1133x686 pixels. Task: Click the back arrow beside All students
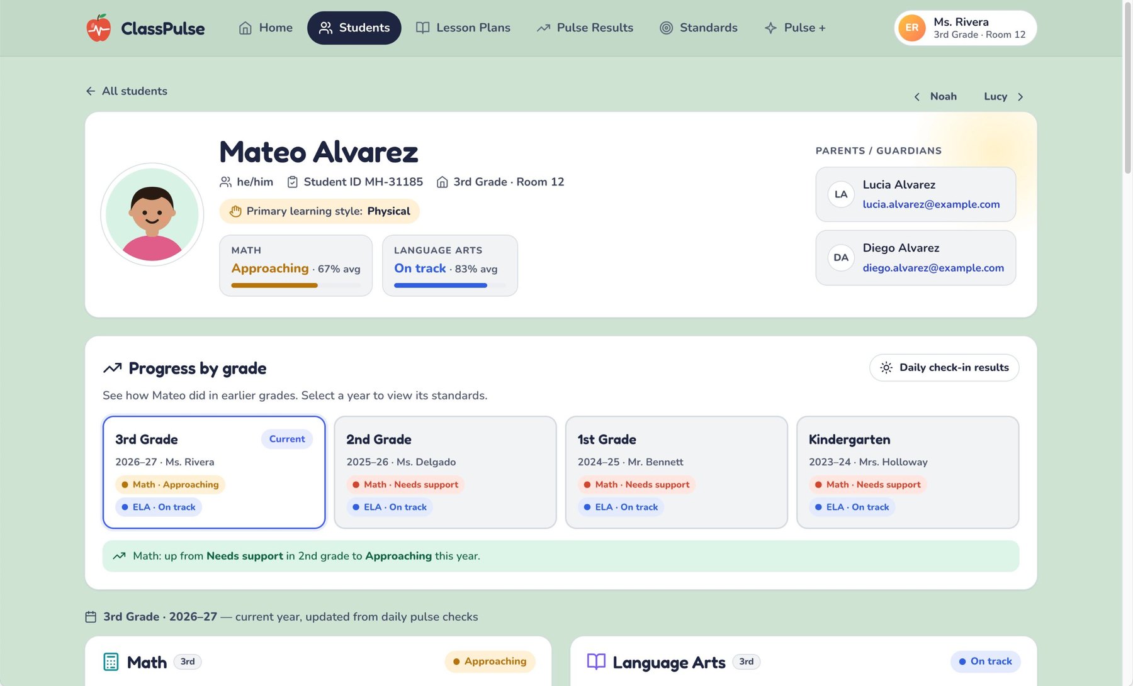coord(91,91)
